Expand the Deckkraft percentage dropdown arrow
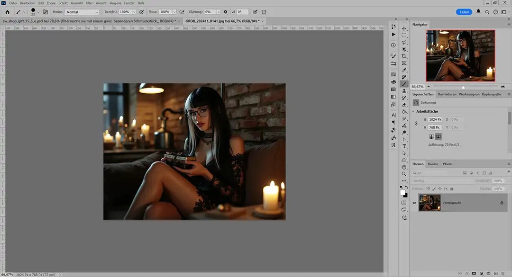This screenshot has height=277, width=512. click(x=134, y=12)
